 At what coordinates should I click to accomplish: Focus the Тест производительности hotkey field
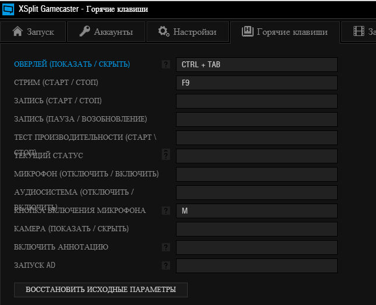point(257,137)
